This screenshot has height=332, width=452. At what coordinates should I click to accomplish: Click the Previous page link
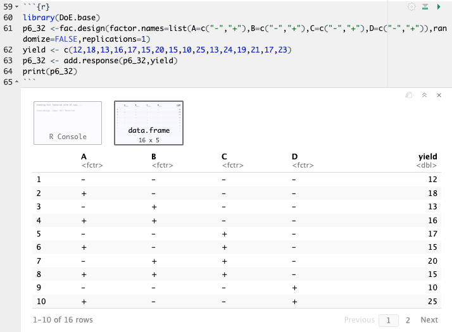point(360,320)
